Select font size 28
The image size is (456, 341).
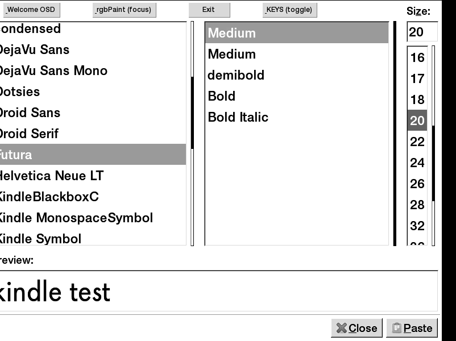pos(417,205)
